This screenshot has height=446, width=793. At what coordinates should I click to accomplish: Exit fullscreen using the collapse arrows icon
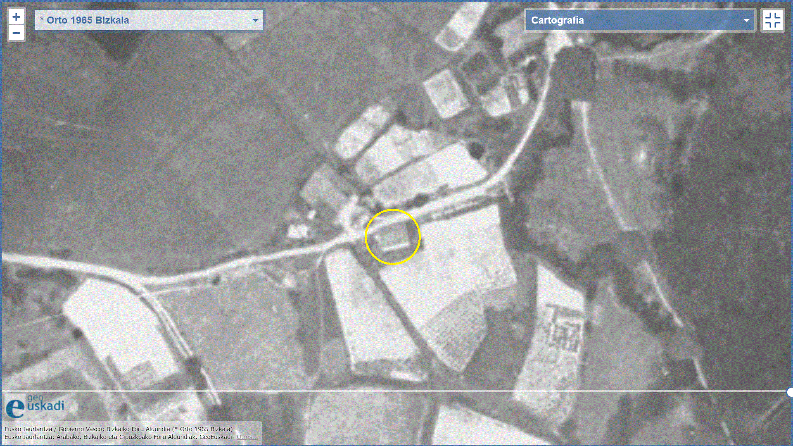(x=772, y=20)
